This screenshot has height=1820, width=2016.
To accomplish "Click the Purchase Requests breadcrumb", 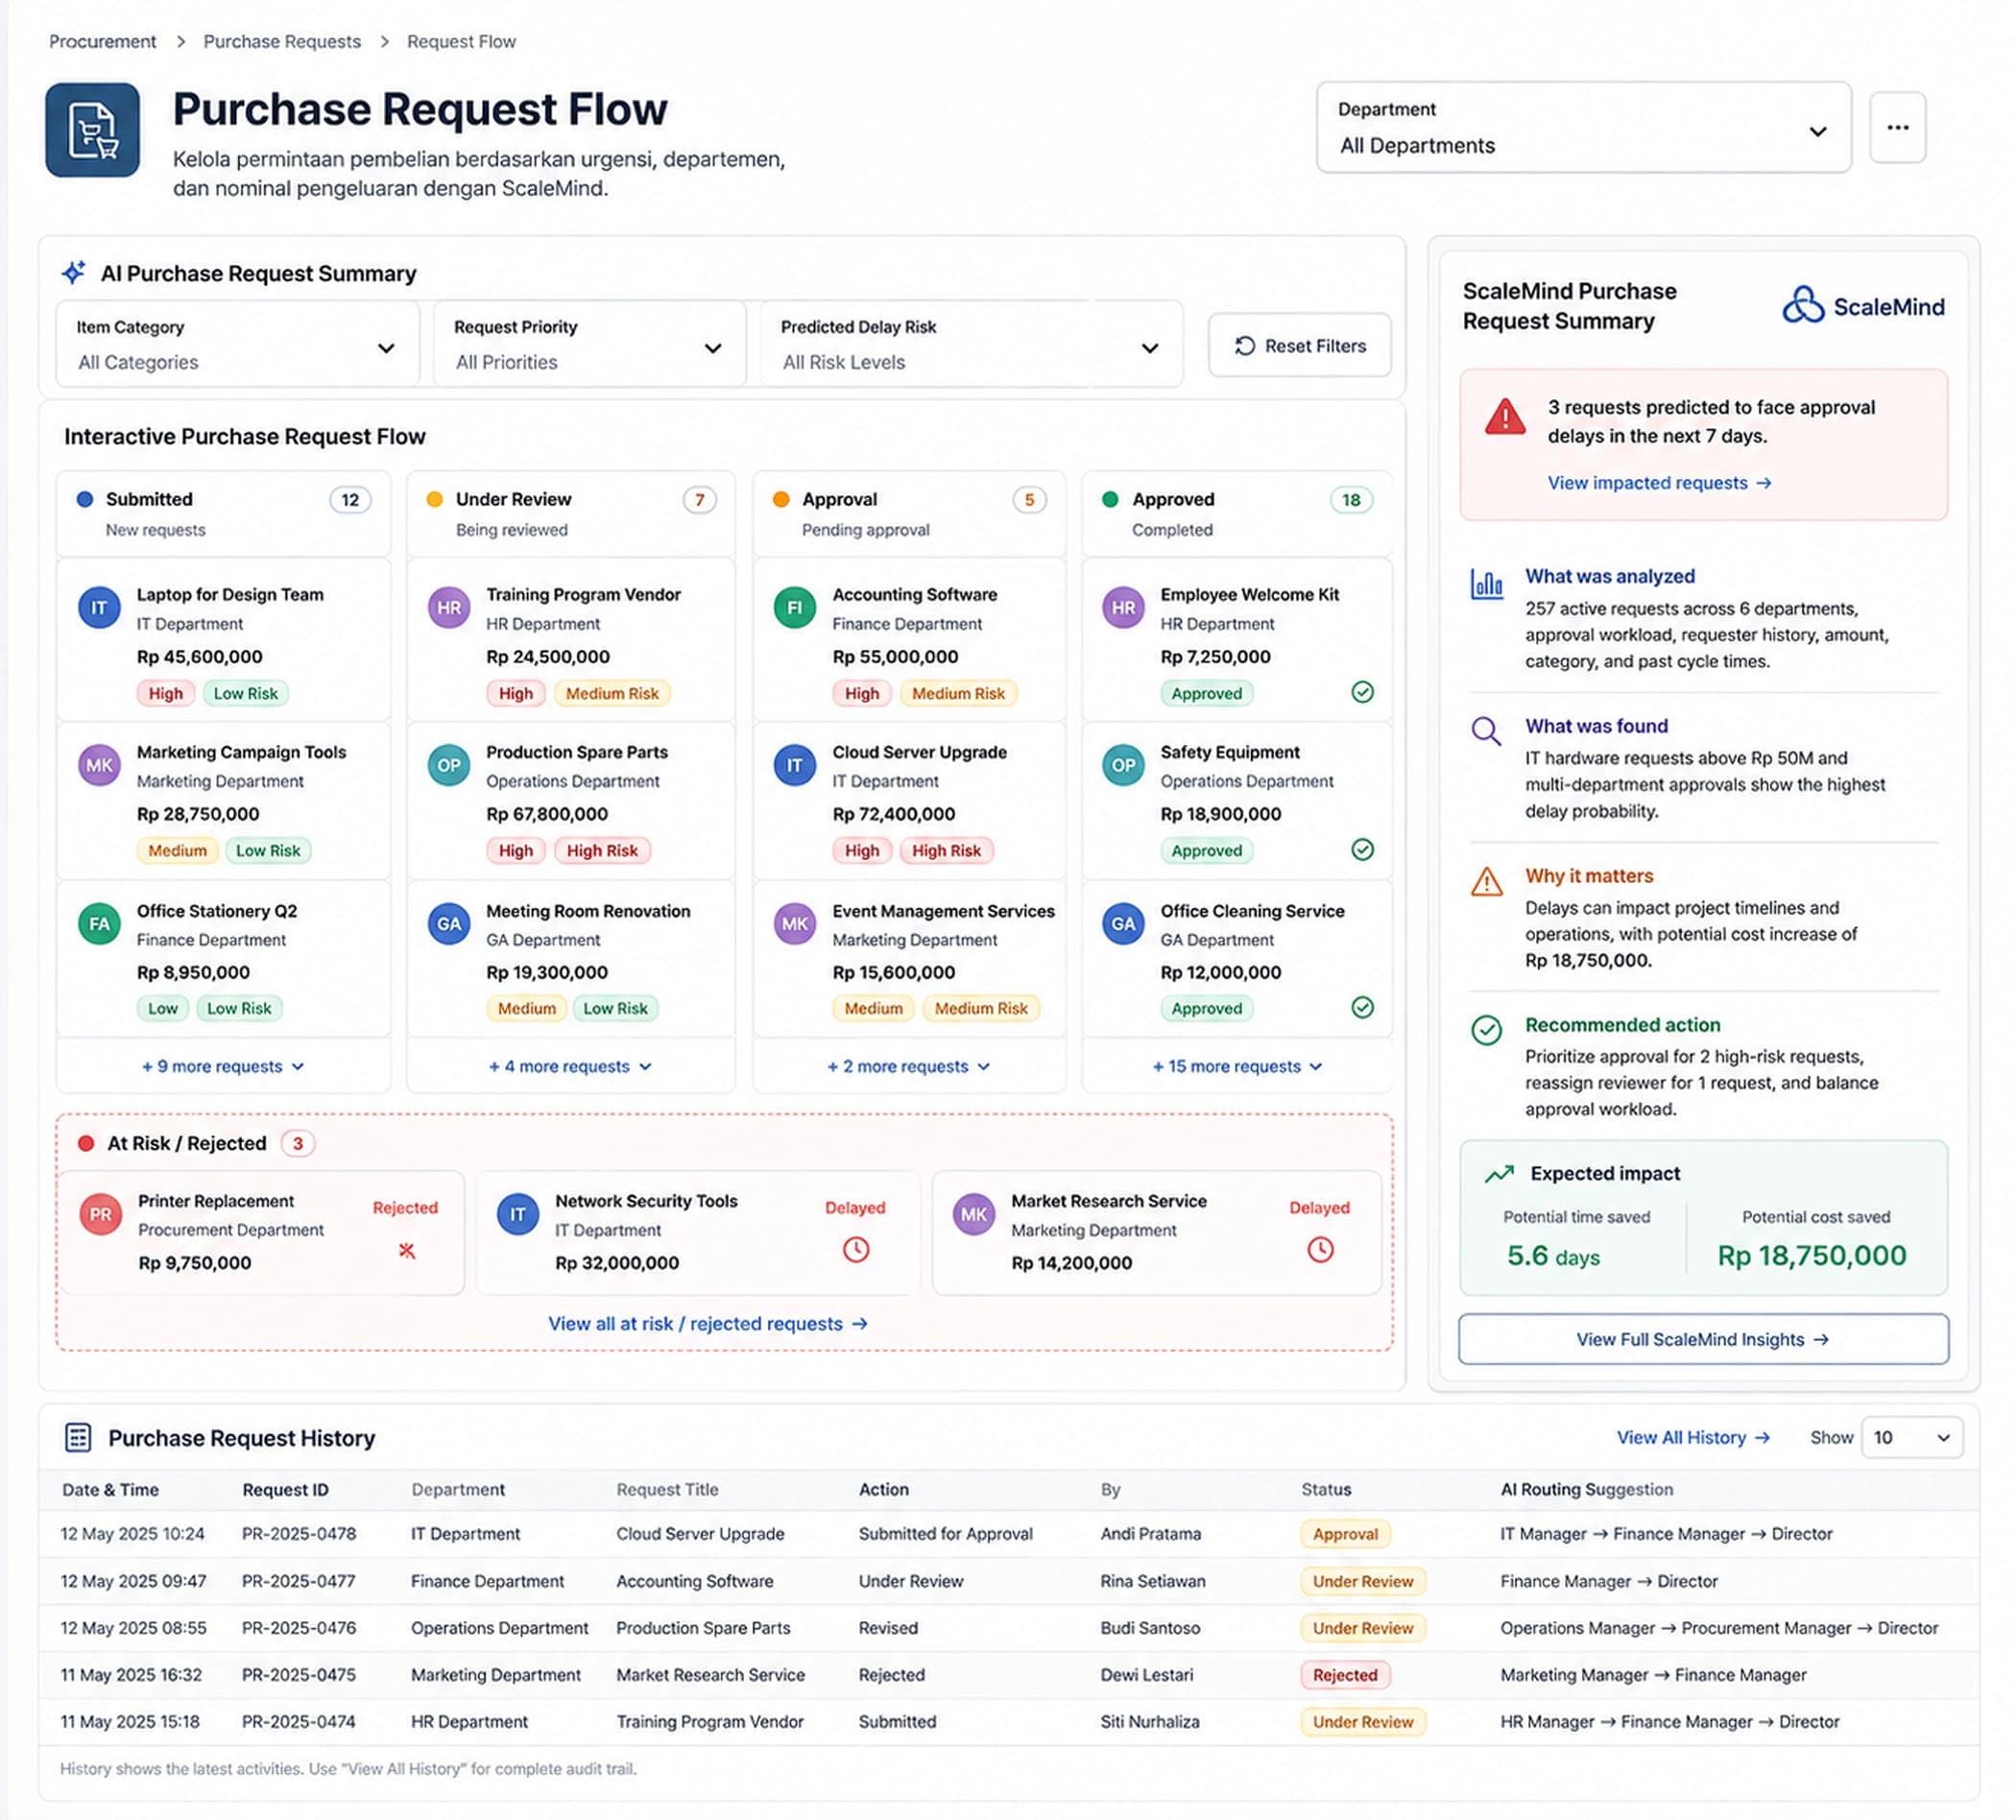I will (282, 41).
